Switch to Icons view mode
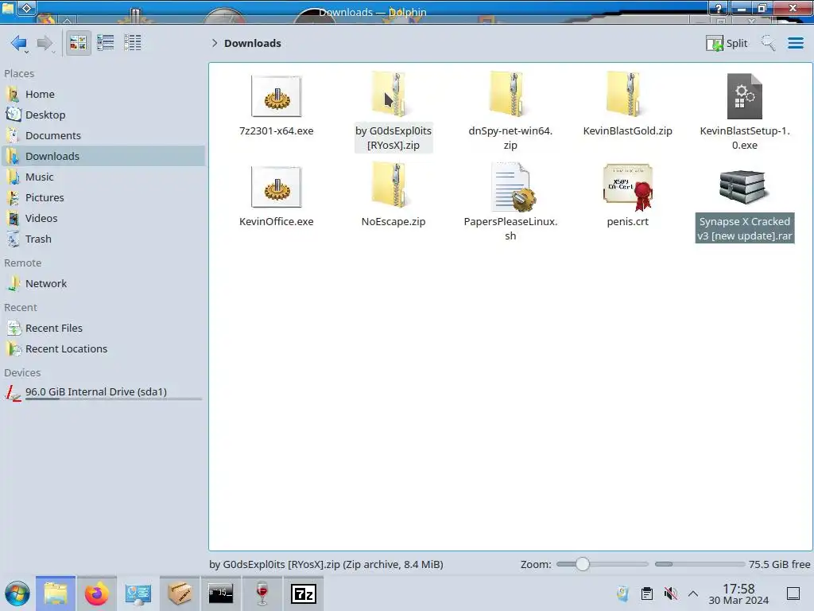The image size is (814, 611). pos(78,43)
